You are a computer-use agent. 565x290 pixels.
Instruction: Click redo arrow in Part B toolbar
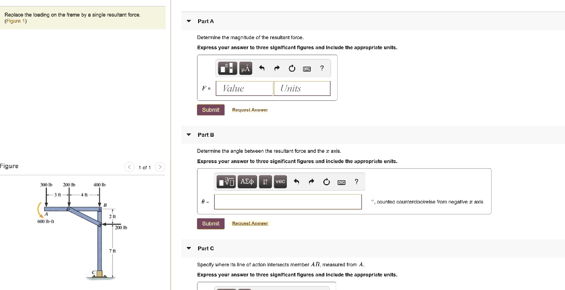click(312, 182)
